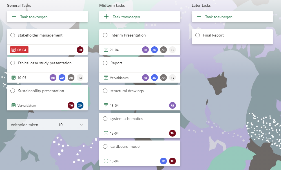Check off the cardboard model task
Viewport: 281px width, 170px height.
[x=105, y=147]
